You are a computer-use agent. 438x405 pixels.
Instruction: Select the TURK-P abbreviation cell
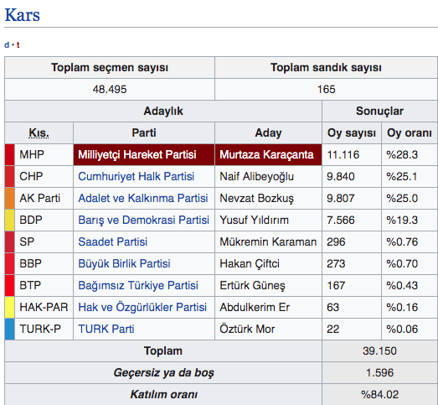(x=44, y=329)
